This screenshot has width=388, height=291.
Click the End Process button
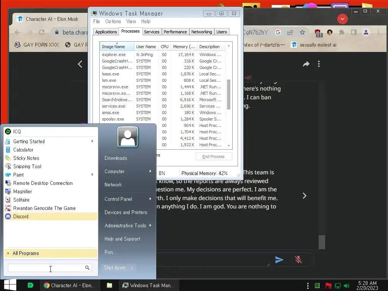point(214,156)
